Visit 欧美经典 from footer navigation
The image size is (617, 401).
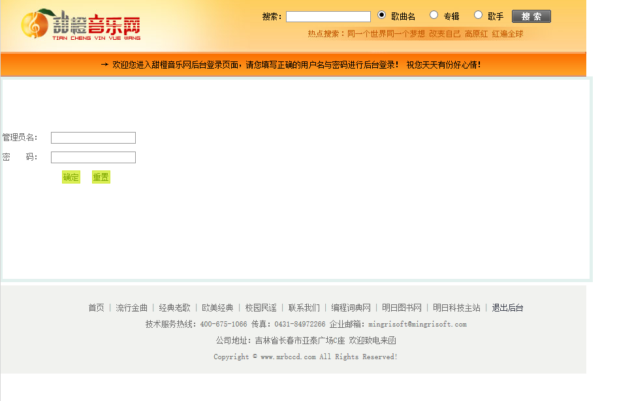click(217, 308)
